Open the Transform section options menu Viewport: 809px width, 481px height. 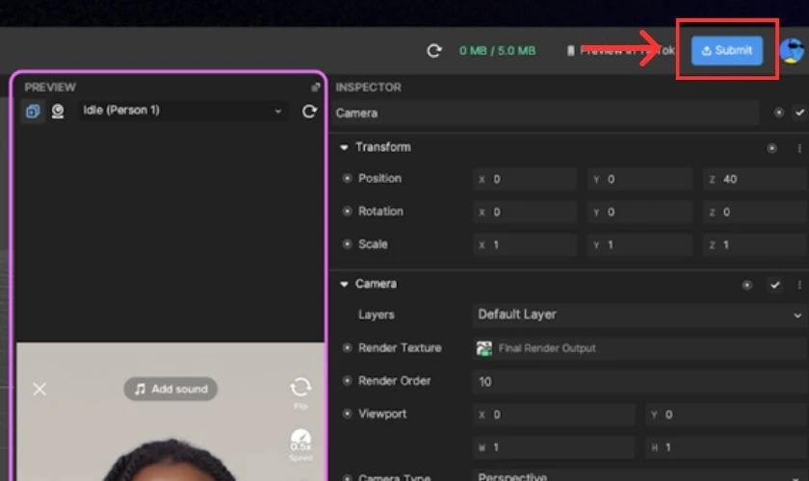click(x=799, y=148)
